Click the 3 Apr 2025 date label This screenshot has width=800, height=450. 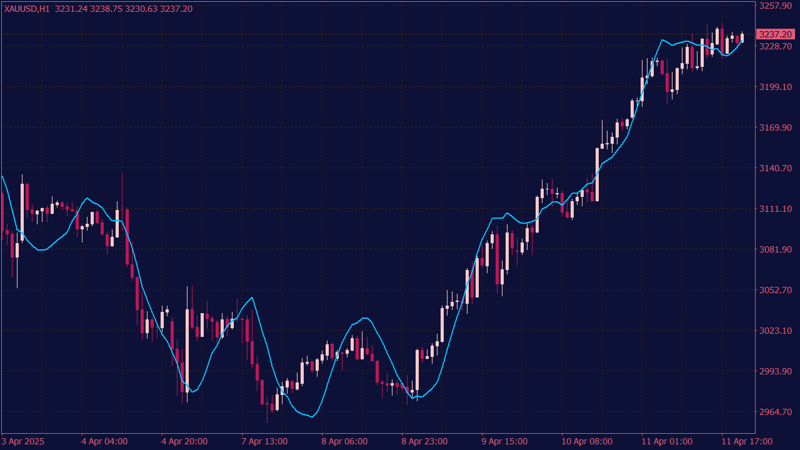point(24,441)
